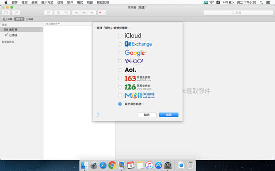Click the Wi-Fi status icon
The image size is (275, 171).
(212, 2)
